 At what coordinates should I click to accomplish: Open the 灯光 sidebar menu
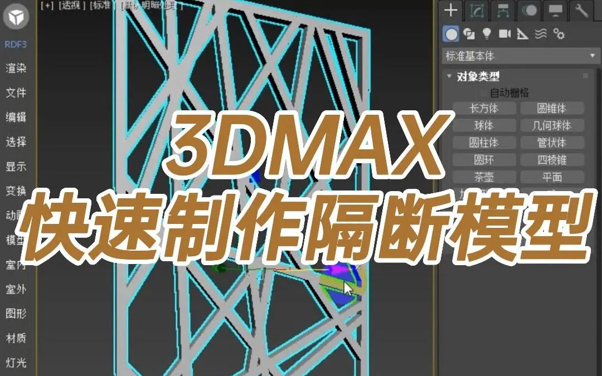[16, 363]
